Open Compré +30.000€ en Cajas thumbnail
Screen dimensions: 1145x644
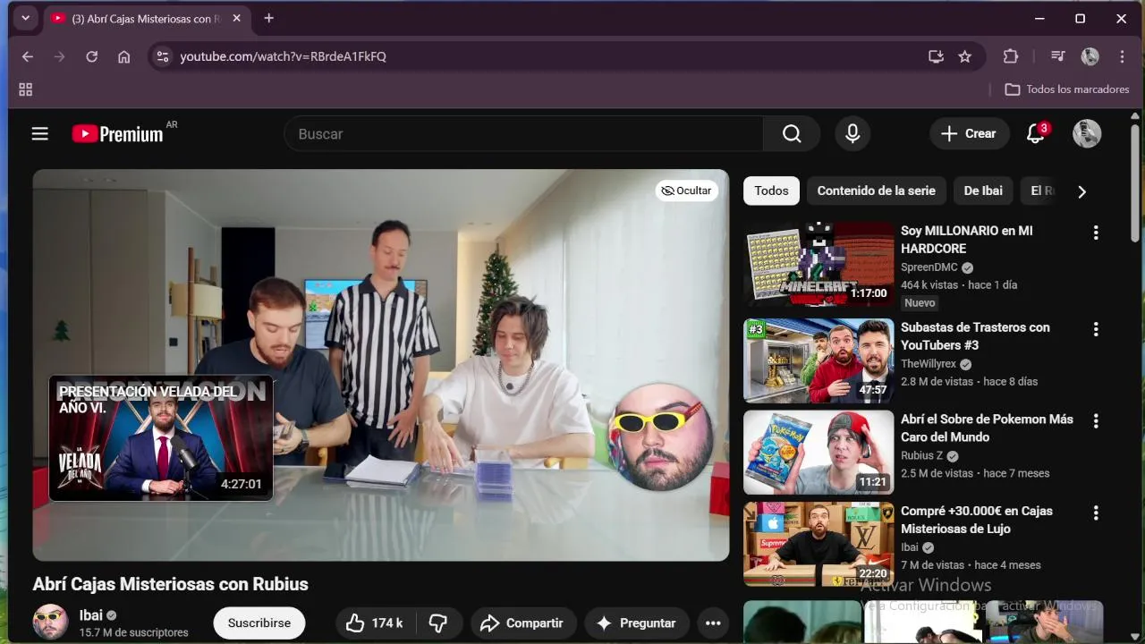818,545
